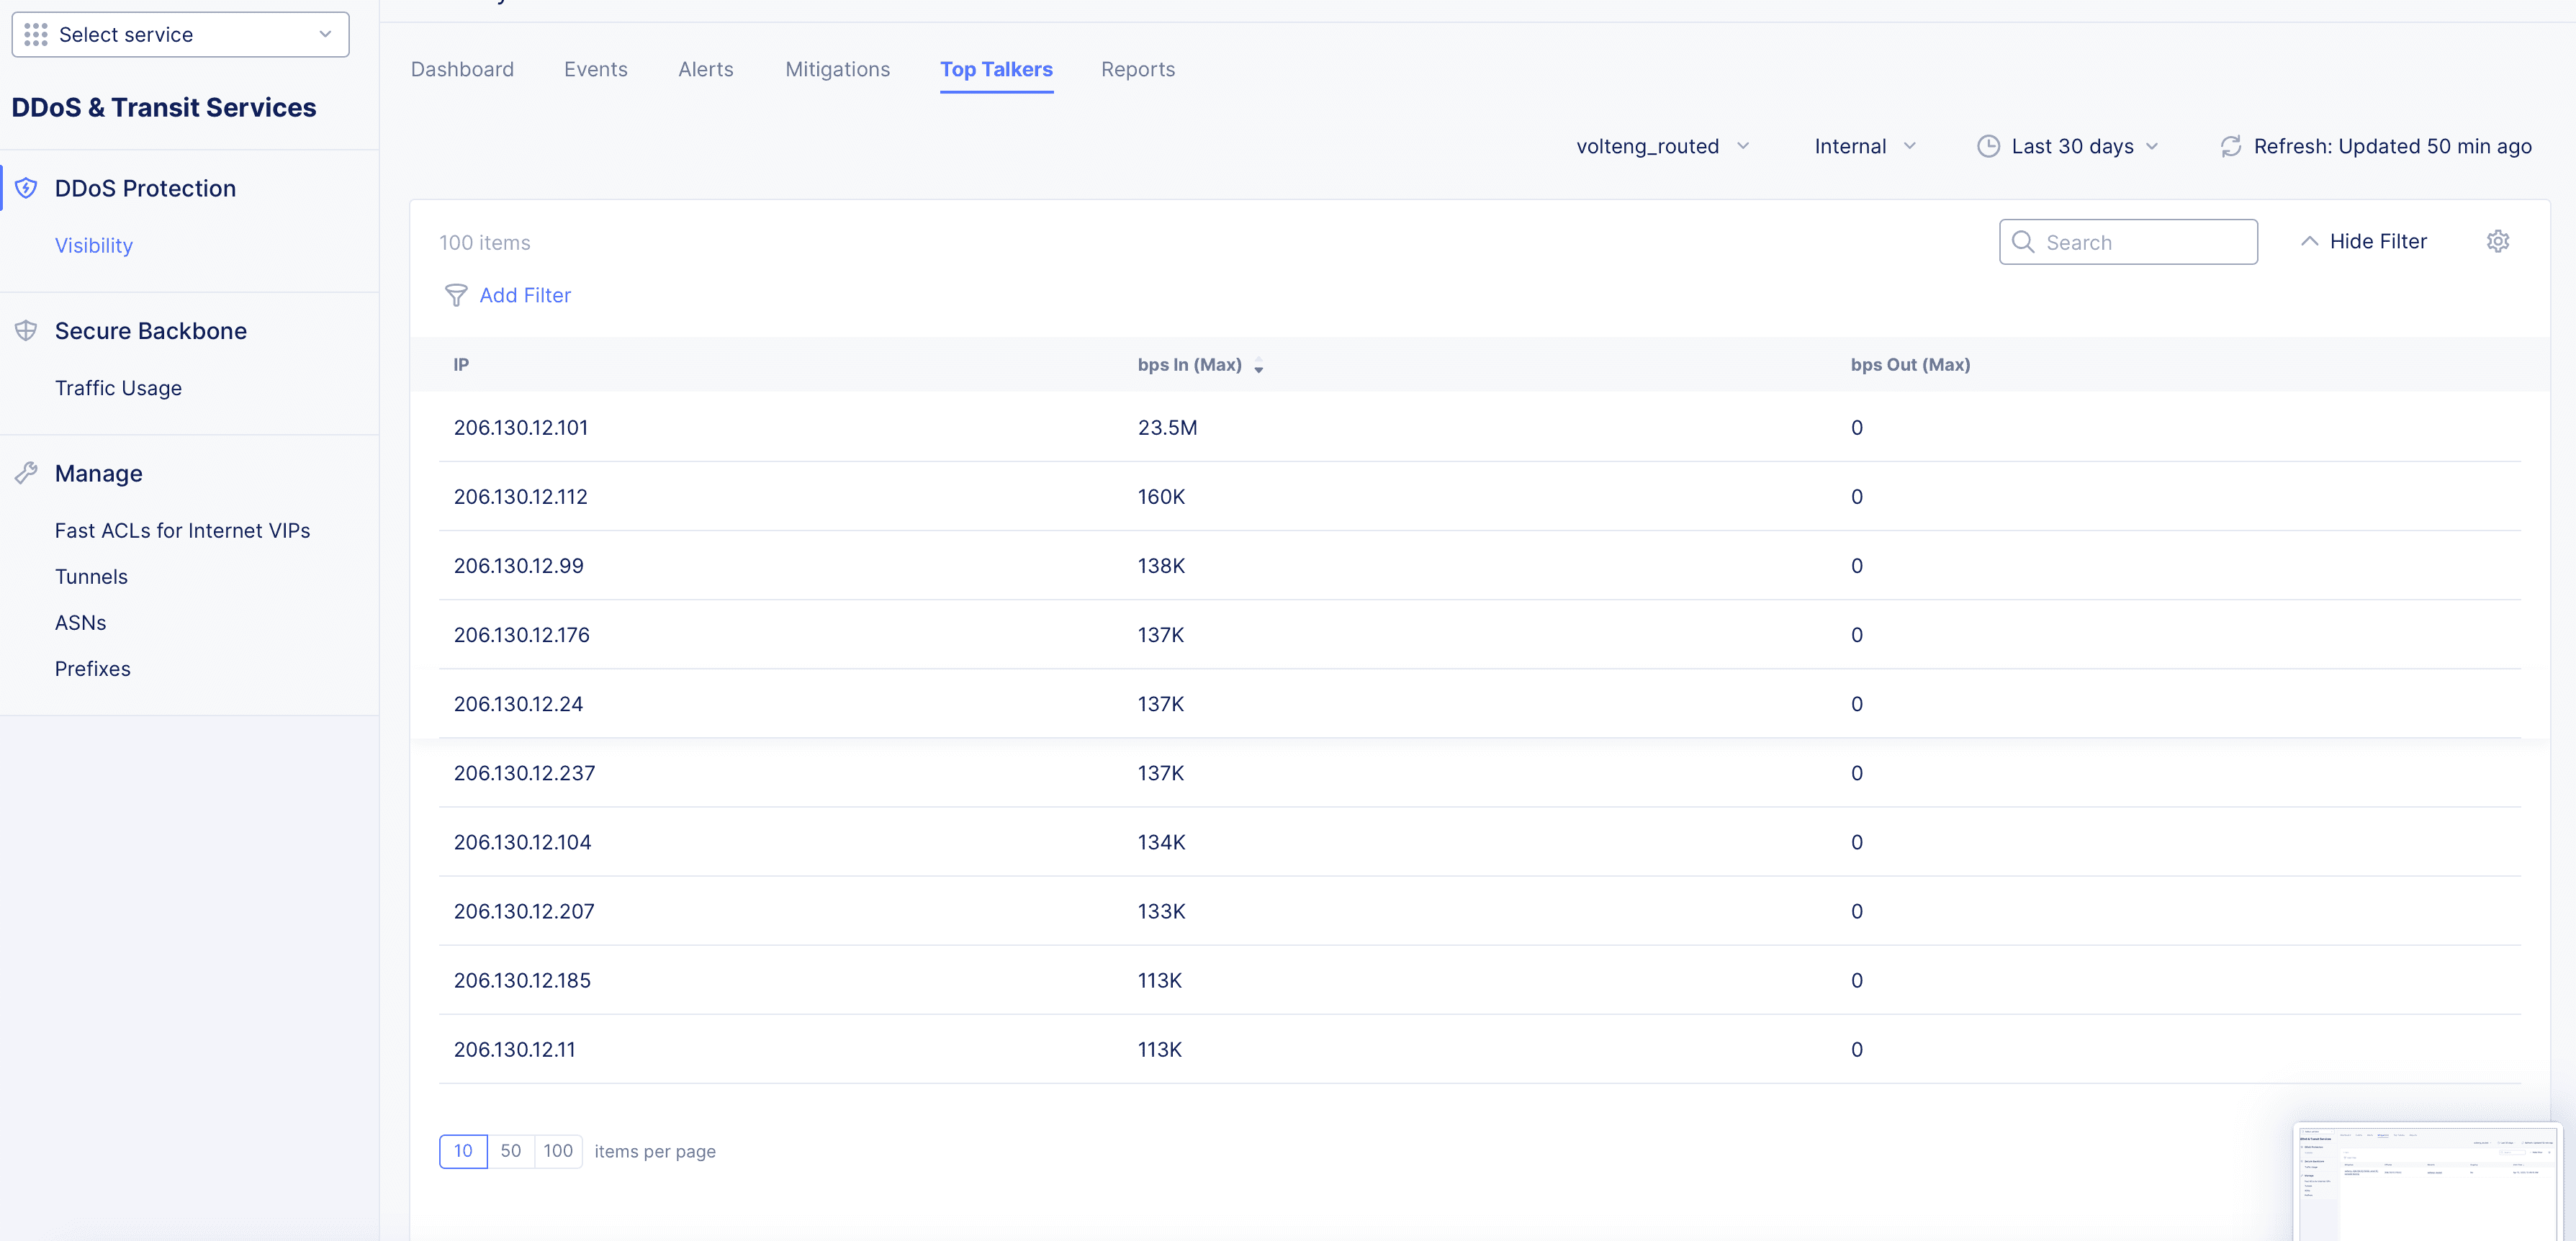This screenshot has width=2576, height=1241.
Task: Focus the Search input field
Action: (x=2128, y=242)
